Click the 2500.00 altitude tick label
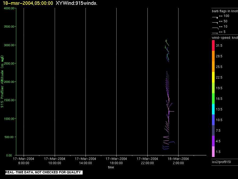238x179 pixels. coord(9,63)
